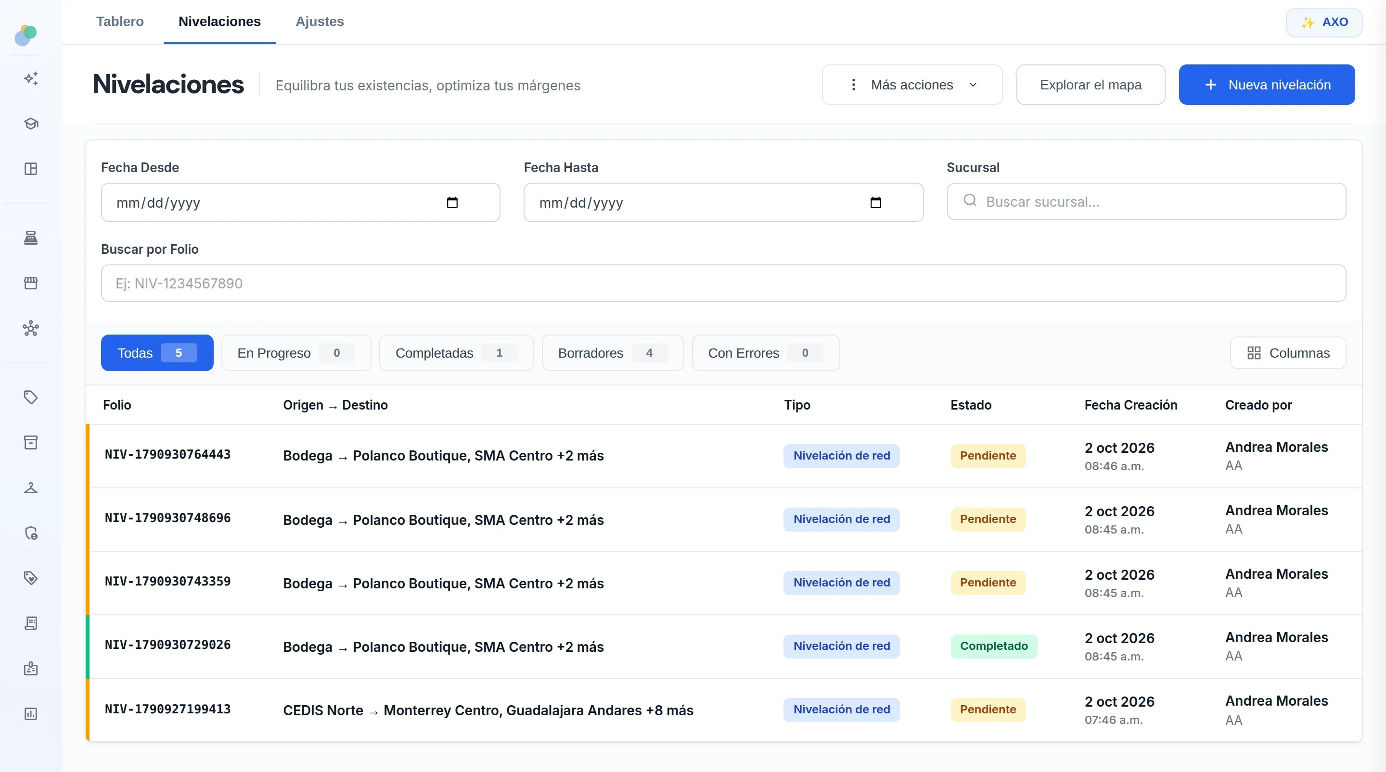
Task: Open the ID badge sidebar icon
Action: pyautogui.click(x=31, y=668)
